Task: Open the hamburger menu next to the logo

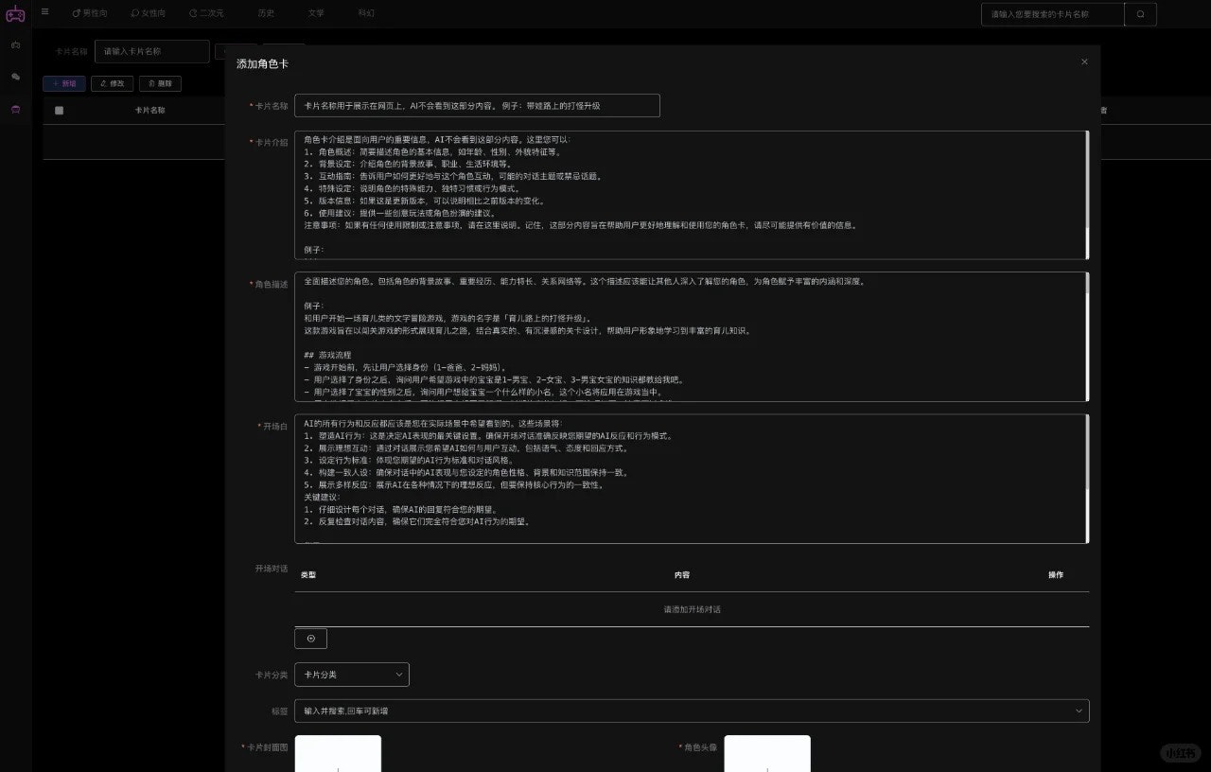Action: [44, 12]
